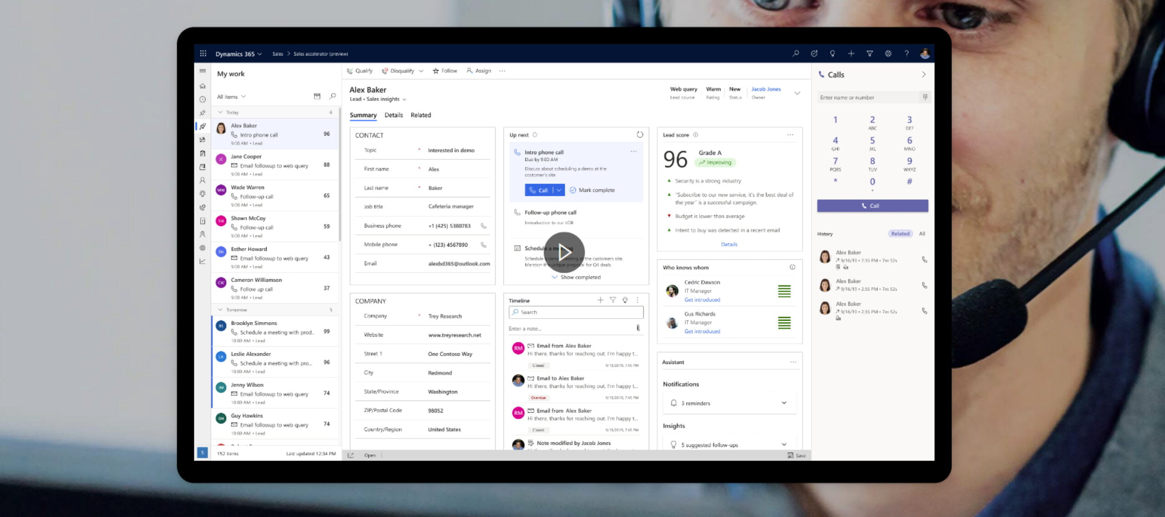Expand the 5 suggested follow-ups section
1165x517 pixels.
click(x=783, y=444)
